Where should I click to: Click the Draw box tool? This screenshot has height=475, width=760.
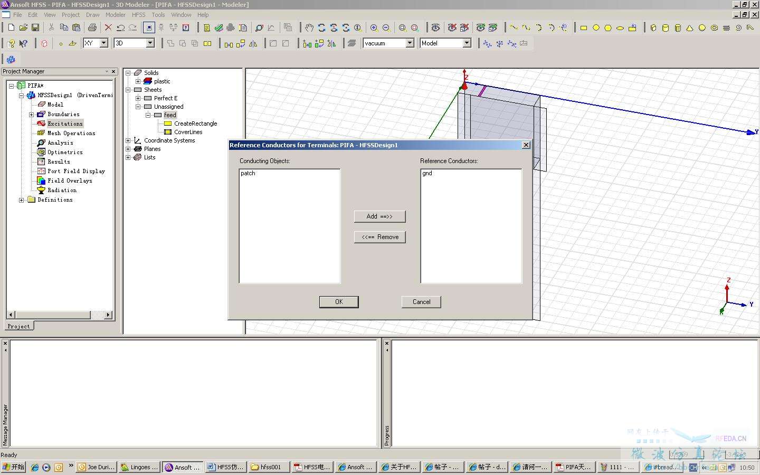(653, 27)
